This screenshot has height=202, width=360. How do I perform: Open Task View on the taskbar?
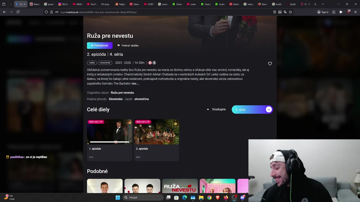(x=168, y=198)
